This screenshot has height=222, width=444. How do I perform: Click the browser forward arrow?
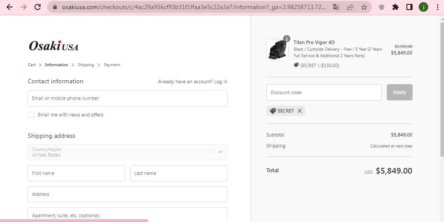[24, 7]
